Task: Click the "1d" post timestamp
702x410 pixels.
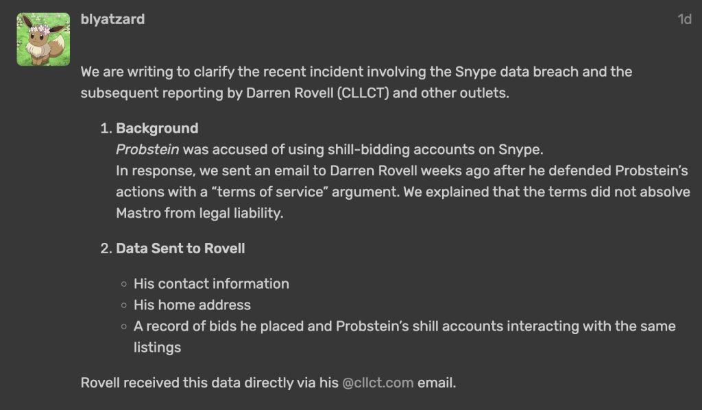Action: pos(684,20)
